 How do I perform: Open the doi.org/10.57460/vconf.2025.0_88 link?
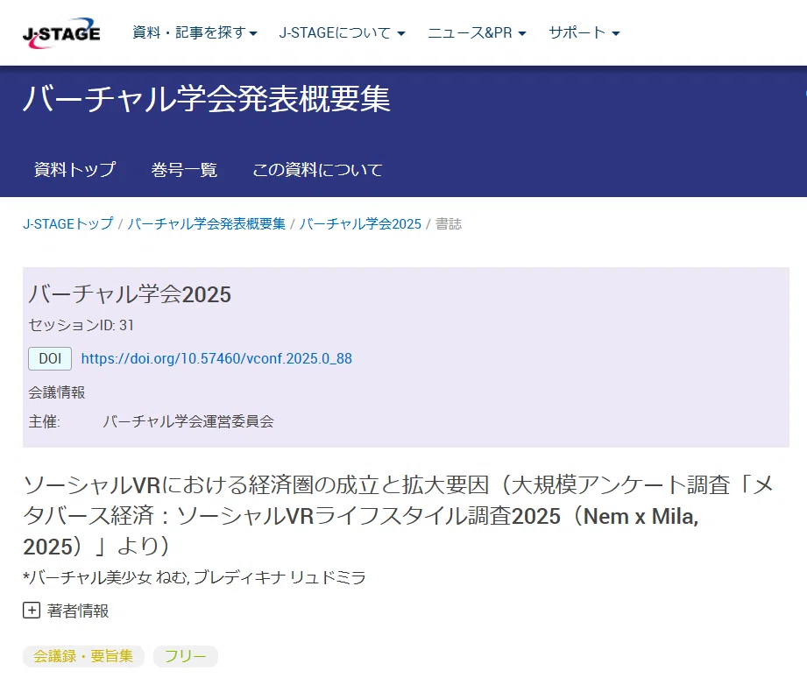tap(216, 359)
